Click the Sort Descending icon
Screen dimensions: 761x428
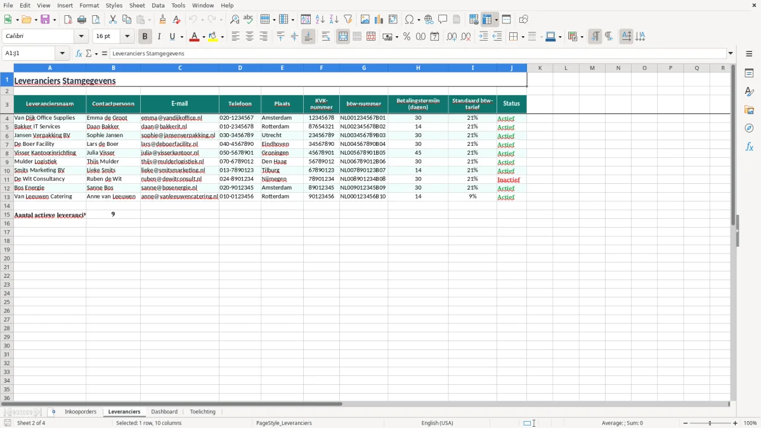coord(334,20)
